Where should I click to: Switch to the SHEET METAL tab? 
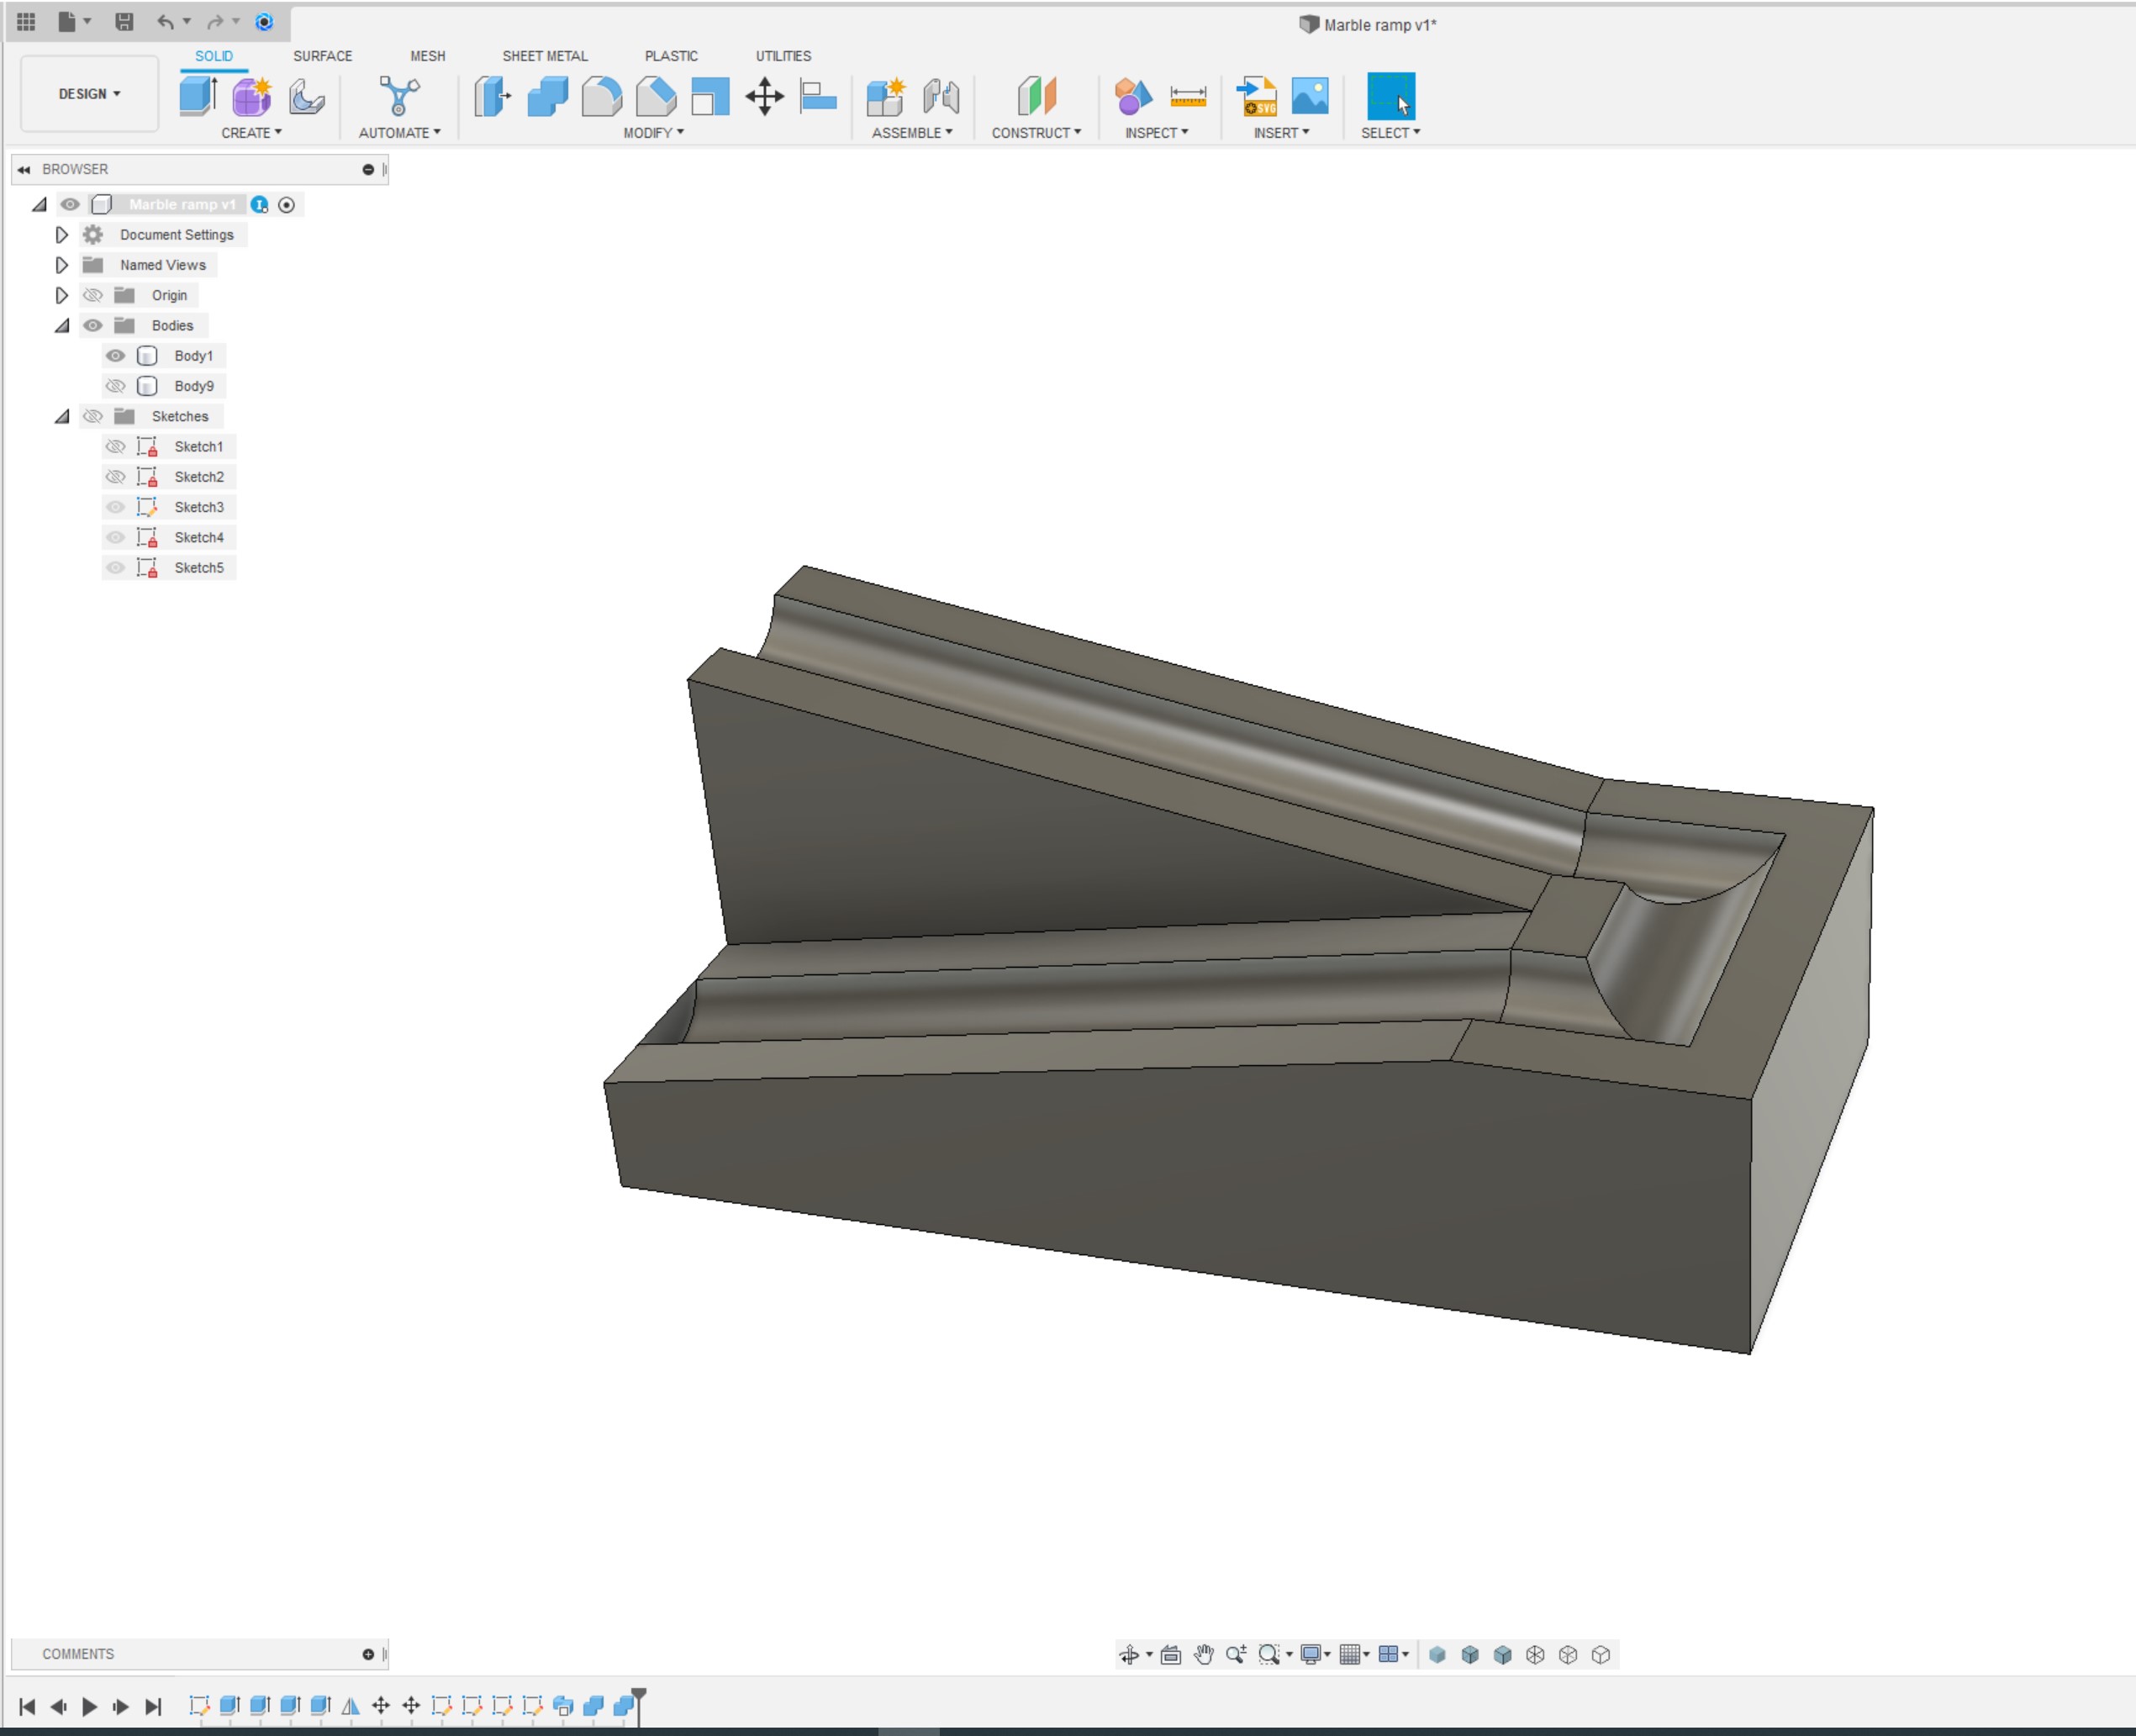[x=544, y=56]
